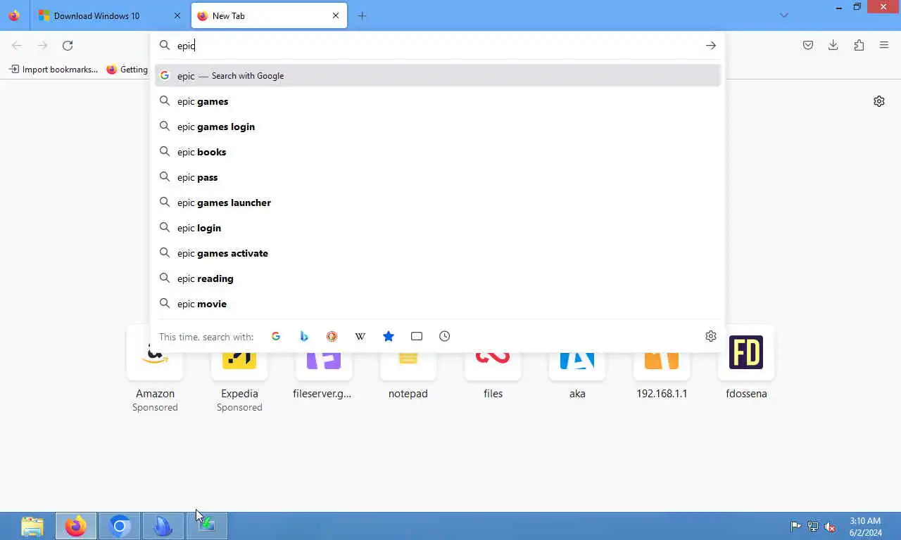The height and width of the screenshot is (540, 901).
Task: Click the muted volume tray icon
Action: point(831,526)
